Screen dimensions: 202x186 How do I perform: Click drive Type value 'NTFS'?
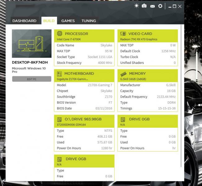pyautogui.click(x=108, y=131)
